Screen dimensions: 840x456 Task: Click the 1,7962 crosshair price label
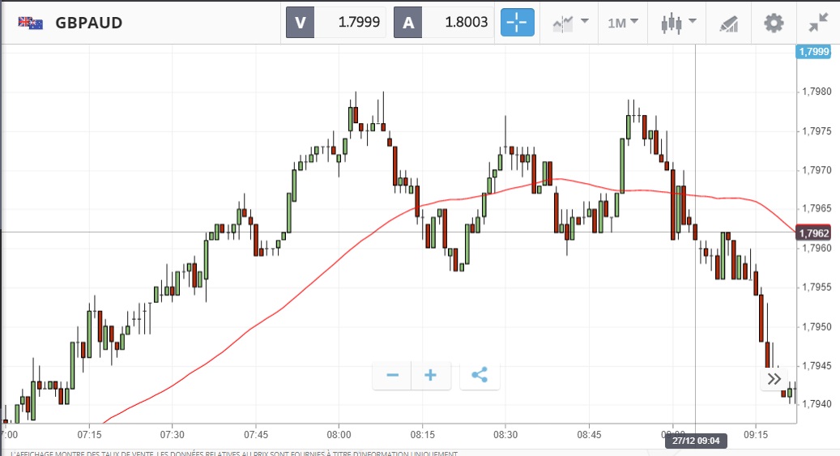(x=814, y=233)
